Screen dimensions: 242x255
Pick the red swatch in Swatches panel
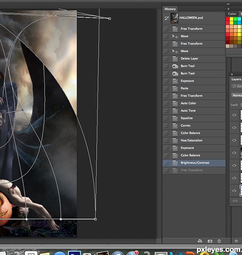pos(227,19)
